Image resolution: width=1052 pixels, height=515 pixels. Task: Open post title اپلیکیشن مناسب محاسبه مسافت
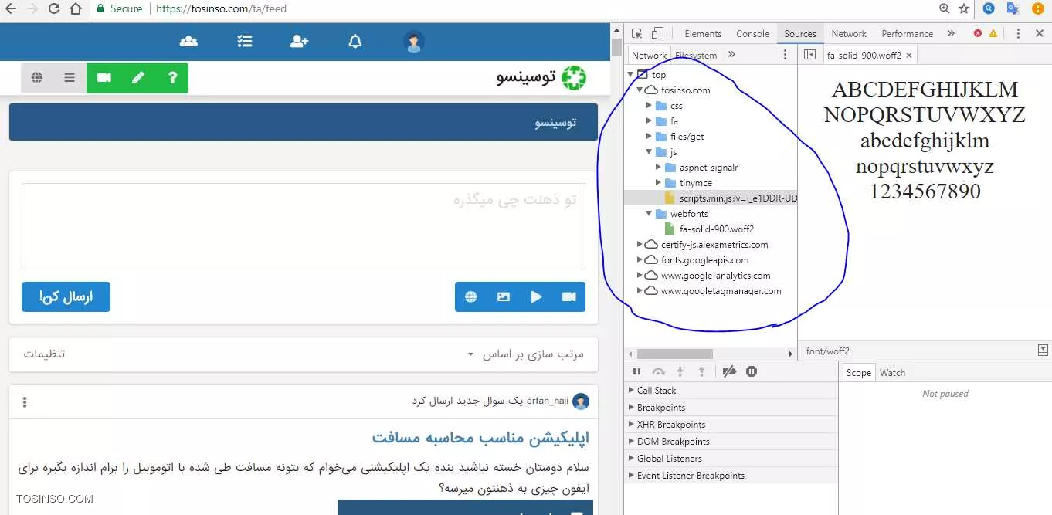[x=480, y=438]
